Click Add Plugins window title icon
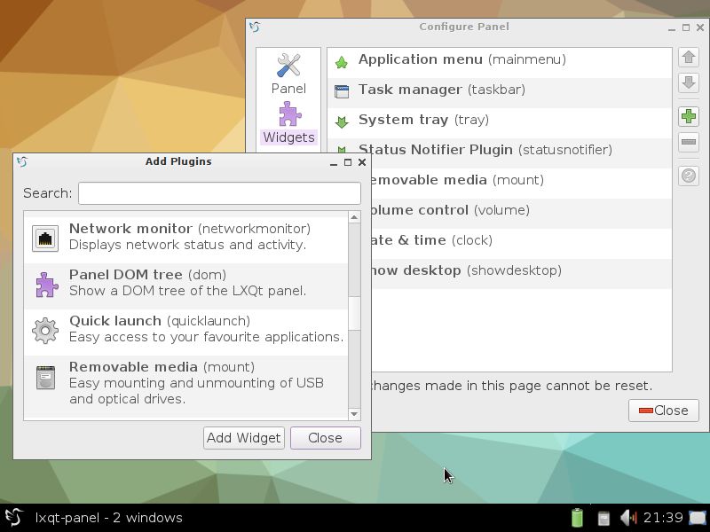The image size is (710, 532). pyautogui.click(x=22, y=161)
